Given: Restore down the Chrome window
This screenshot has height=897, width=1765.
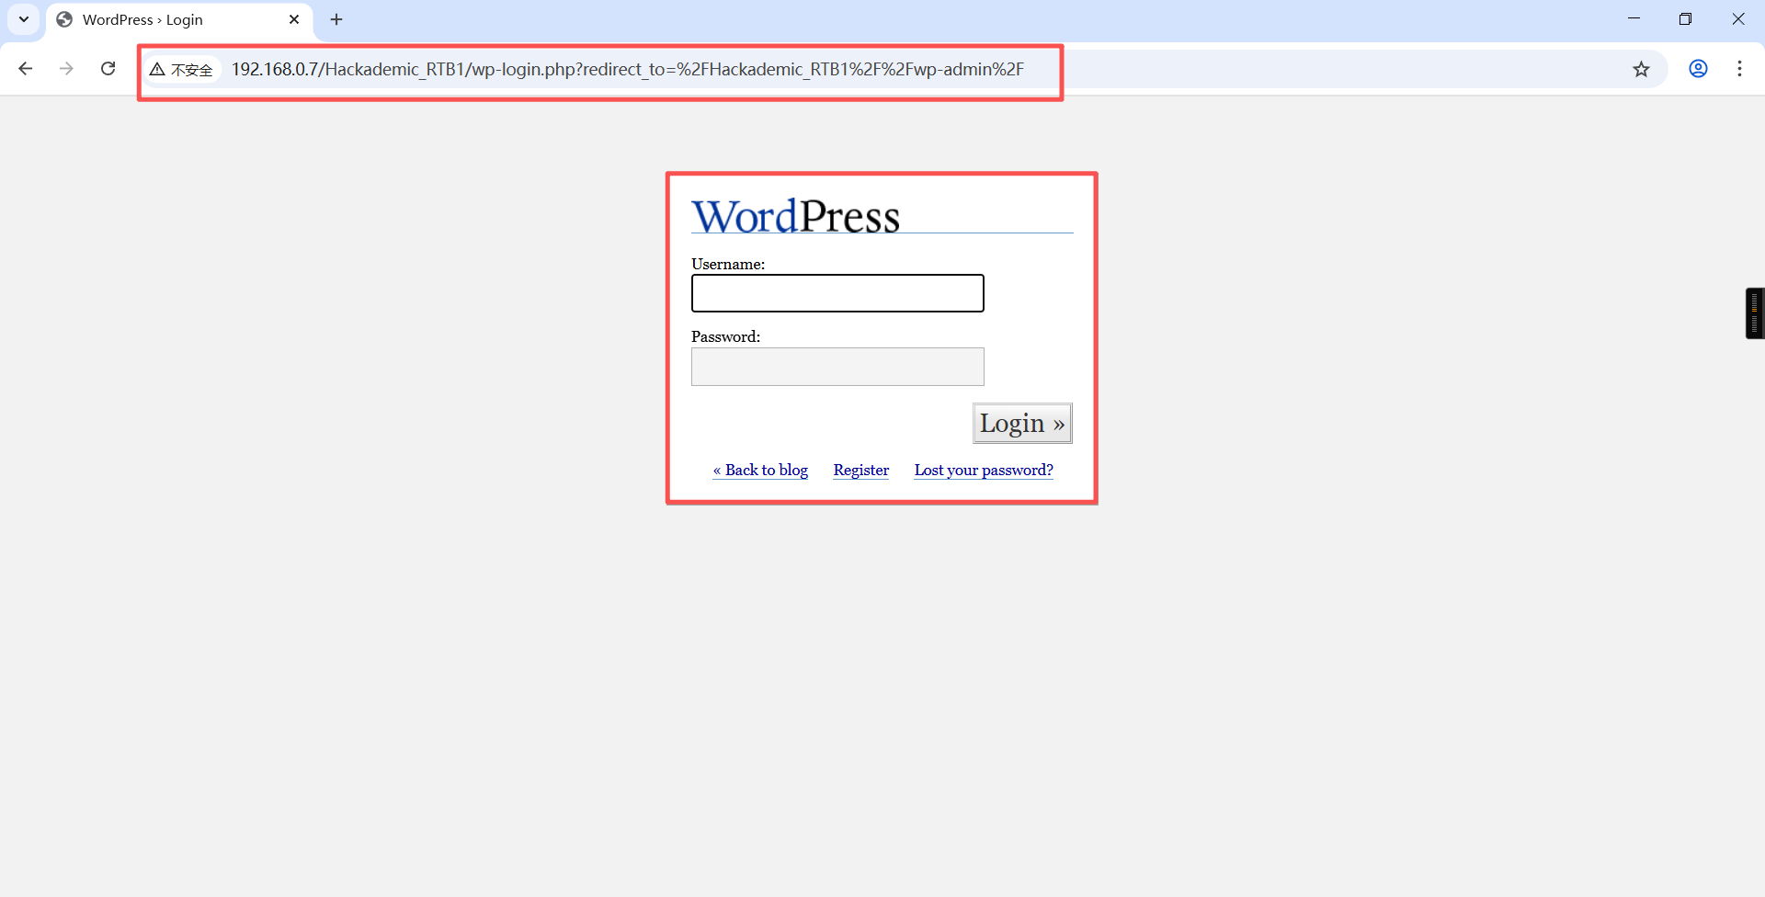Looking at the screenshot, I should [x=1685, y=19].
